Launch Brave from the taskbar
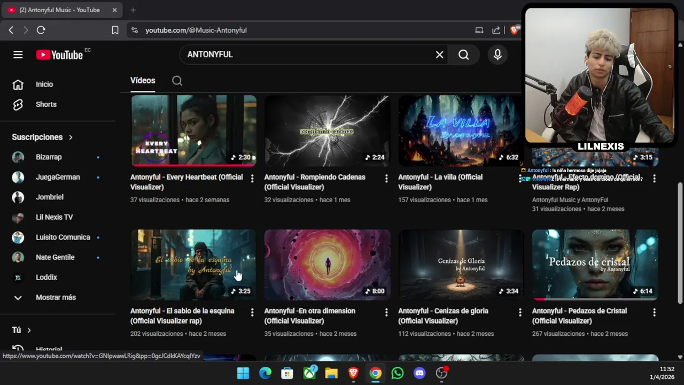This screenshot has height=385, width=684. 353,373
